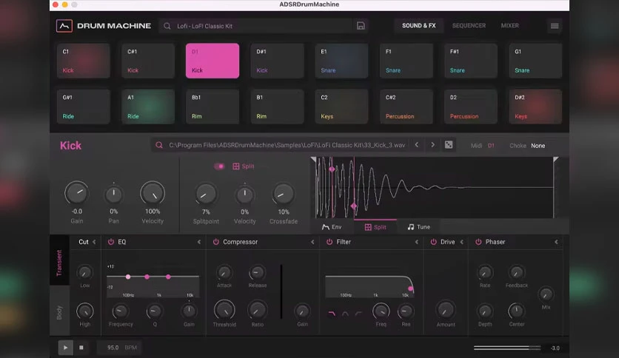Collapse the Drive module arrow
This screenshot has height=358, width=619.
pos(461,242)
